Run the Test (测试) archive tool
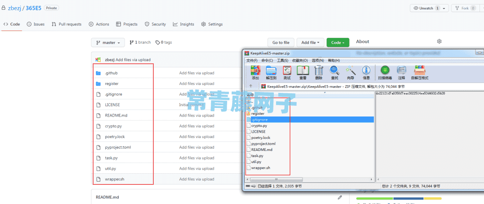 [287, 71]
